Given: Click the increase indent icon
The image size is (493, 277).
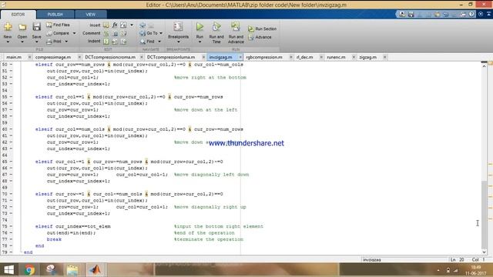Looking at the screenshot, I should coord(115,42).
